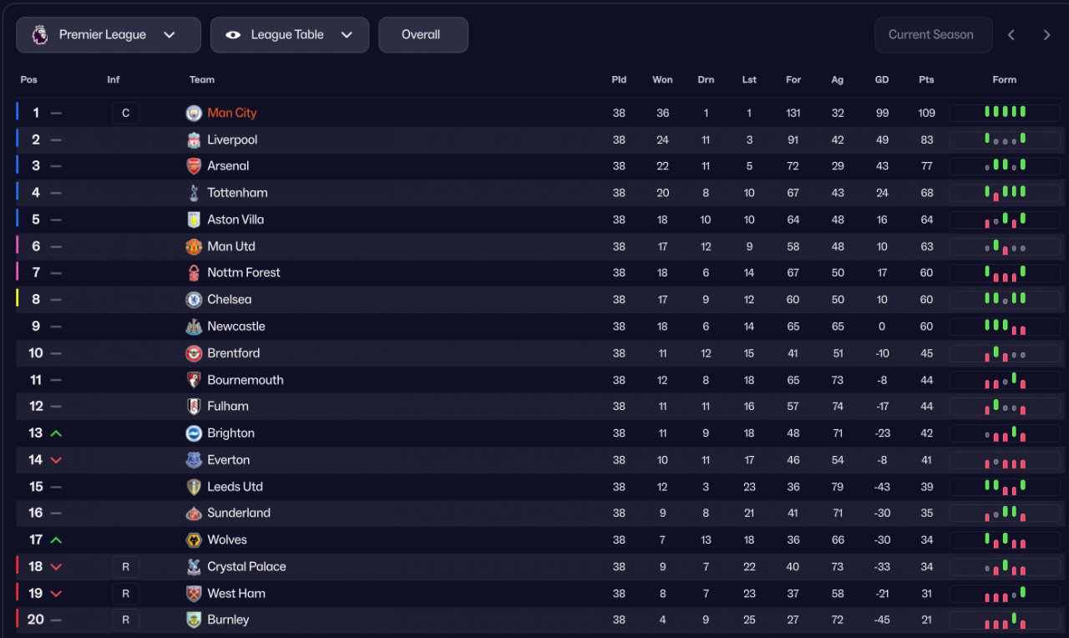Screen dimensions: 1069x638
Task: Click the Current Season button
Action: (x=932, y=35)
